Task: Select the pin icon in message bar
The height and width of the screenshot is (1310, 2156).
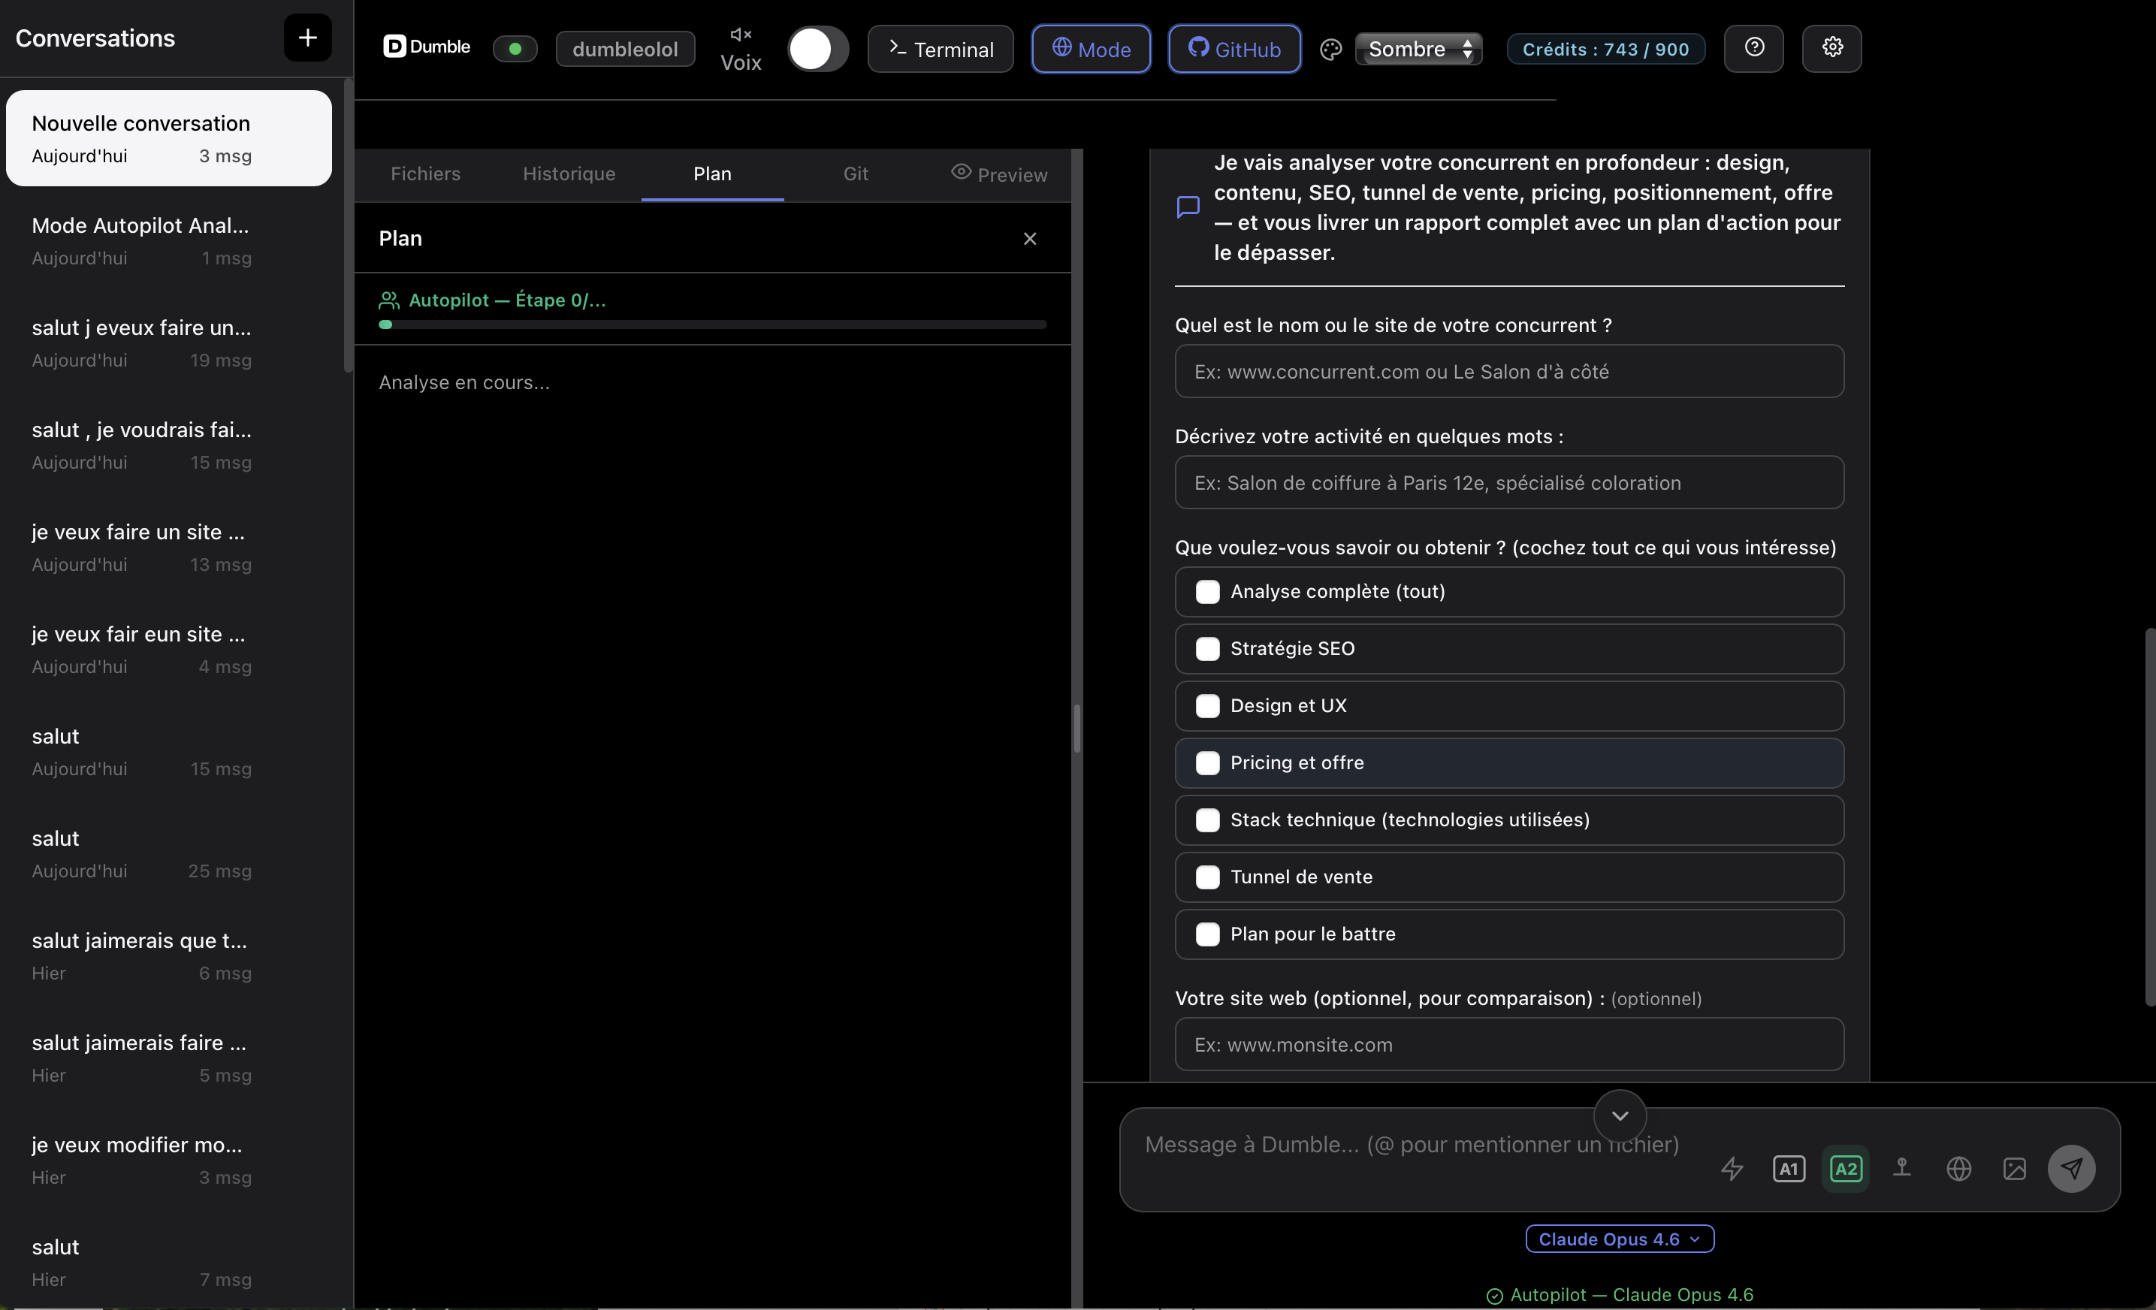Action: tap(1902, 1168)
